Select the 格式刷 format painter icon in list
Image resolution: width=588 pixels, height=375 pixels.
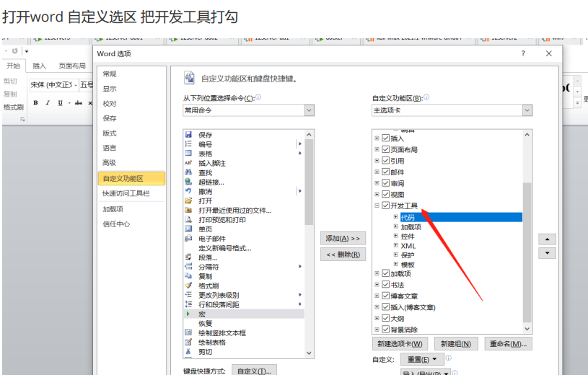pos(188,286)
